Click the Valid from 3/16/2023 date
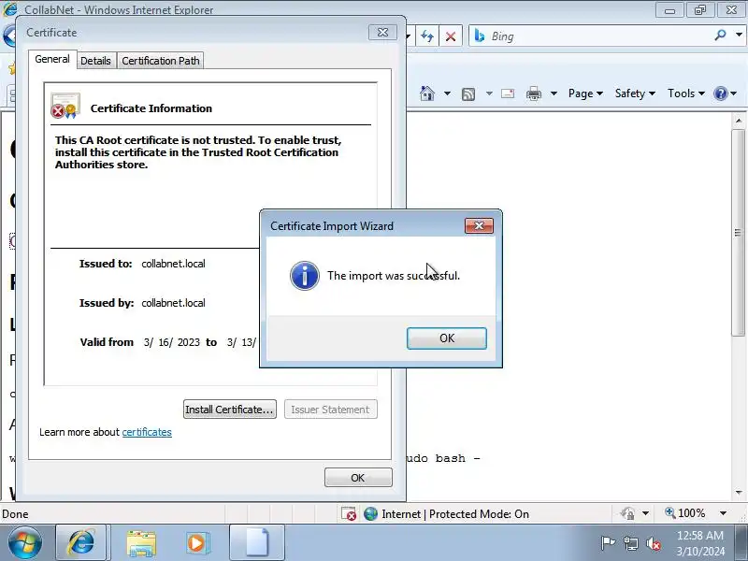This screenshot has height=561, width=748. 172,342
